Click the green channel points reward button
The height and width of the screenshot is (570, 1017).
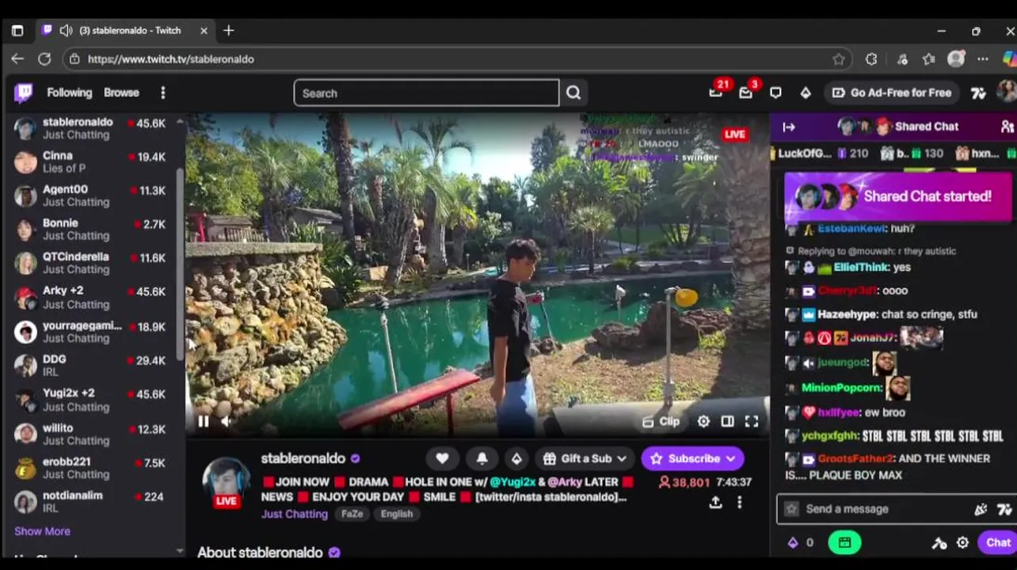click(x=844, y=542)
